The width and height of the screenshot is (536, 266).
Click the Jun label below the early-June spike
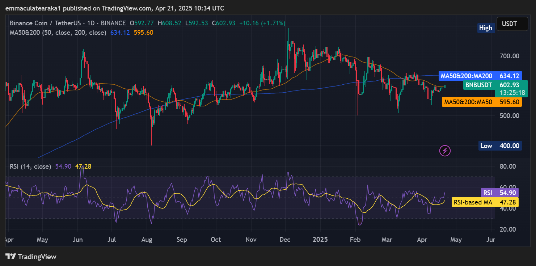coord(77,240)
